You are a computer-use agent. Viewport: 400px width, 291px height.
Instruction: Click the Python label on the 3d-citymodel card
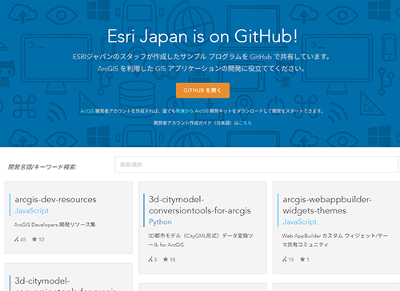point(160,222)
